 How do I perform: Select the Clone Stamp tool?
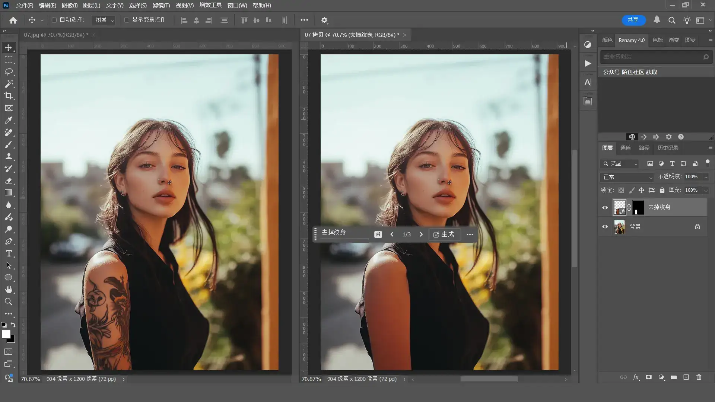click(x=9, y=156)
